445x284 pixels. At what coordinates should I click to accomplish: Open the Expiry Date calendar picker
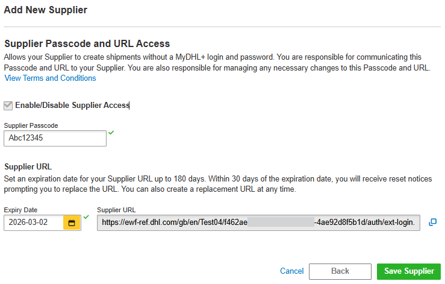click(72, 223)
